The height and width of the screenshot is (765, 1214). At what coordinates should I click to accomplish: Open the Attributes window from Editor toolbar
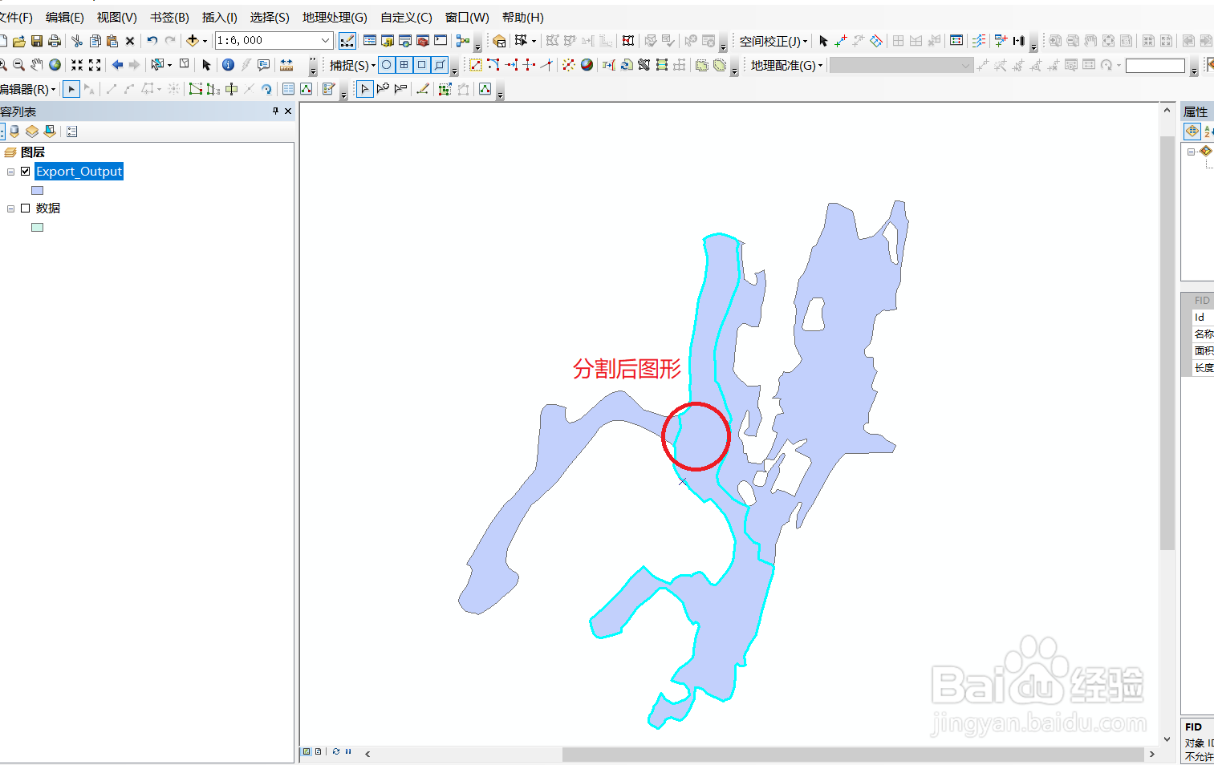pyautogui.click(x=288, y=89)
